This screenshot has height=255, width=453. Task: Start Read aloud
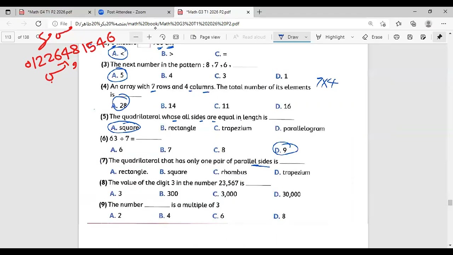coord(249,37)
